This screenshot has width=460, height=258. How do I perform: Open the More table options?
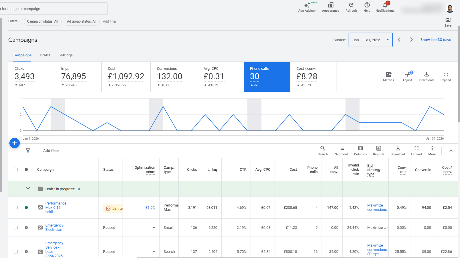point(432,151)
